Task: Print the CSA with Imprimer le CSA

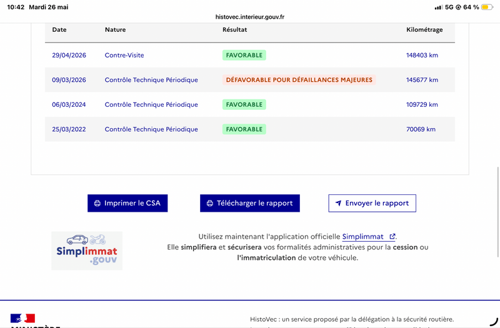Action: pyautogui.click(x=127, y=204)
